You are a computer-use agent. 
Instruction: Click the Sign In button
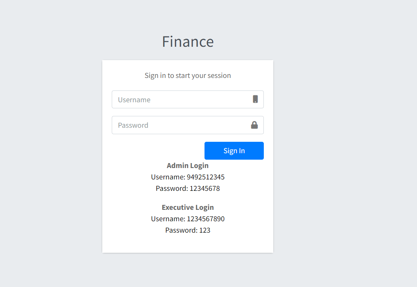point(234,151)
